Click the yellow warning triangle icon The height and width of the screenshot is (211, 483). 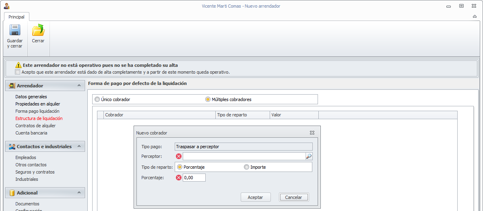pos(18,65)
